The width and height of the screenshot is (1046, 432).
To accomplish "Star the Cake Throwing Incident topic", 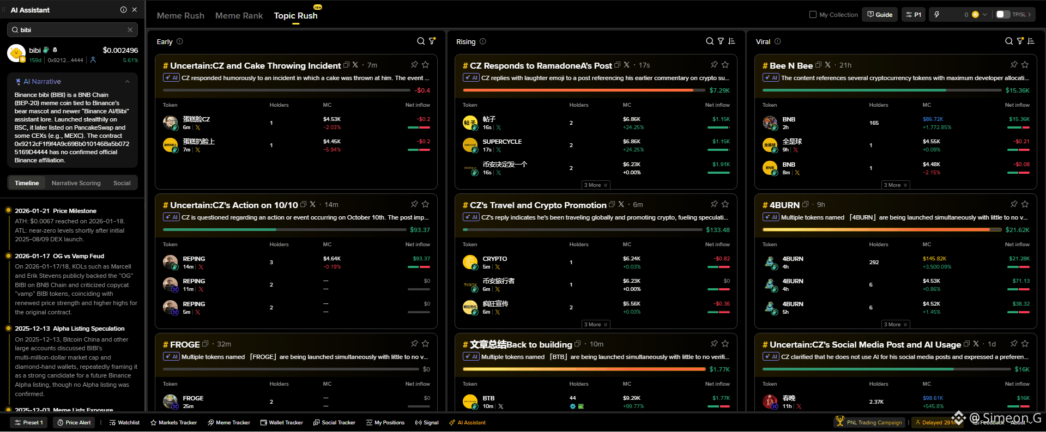I will coord(425,65).
